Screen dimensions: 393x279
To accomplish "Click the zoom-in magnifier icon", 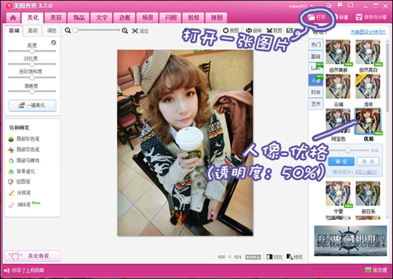I will (x=124, y=31).
